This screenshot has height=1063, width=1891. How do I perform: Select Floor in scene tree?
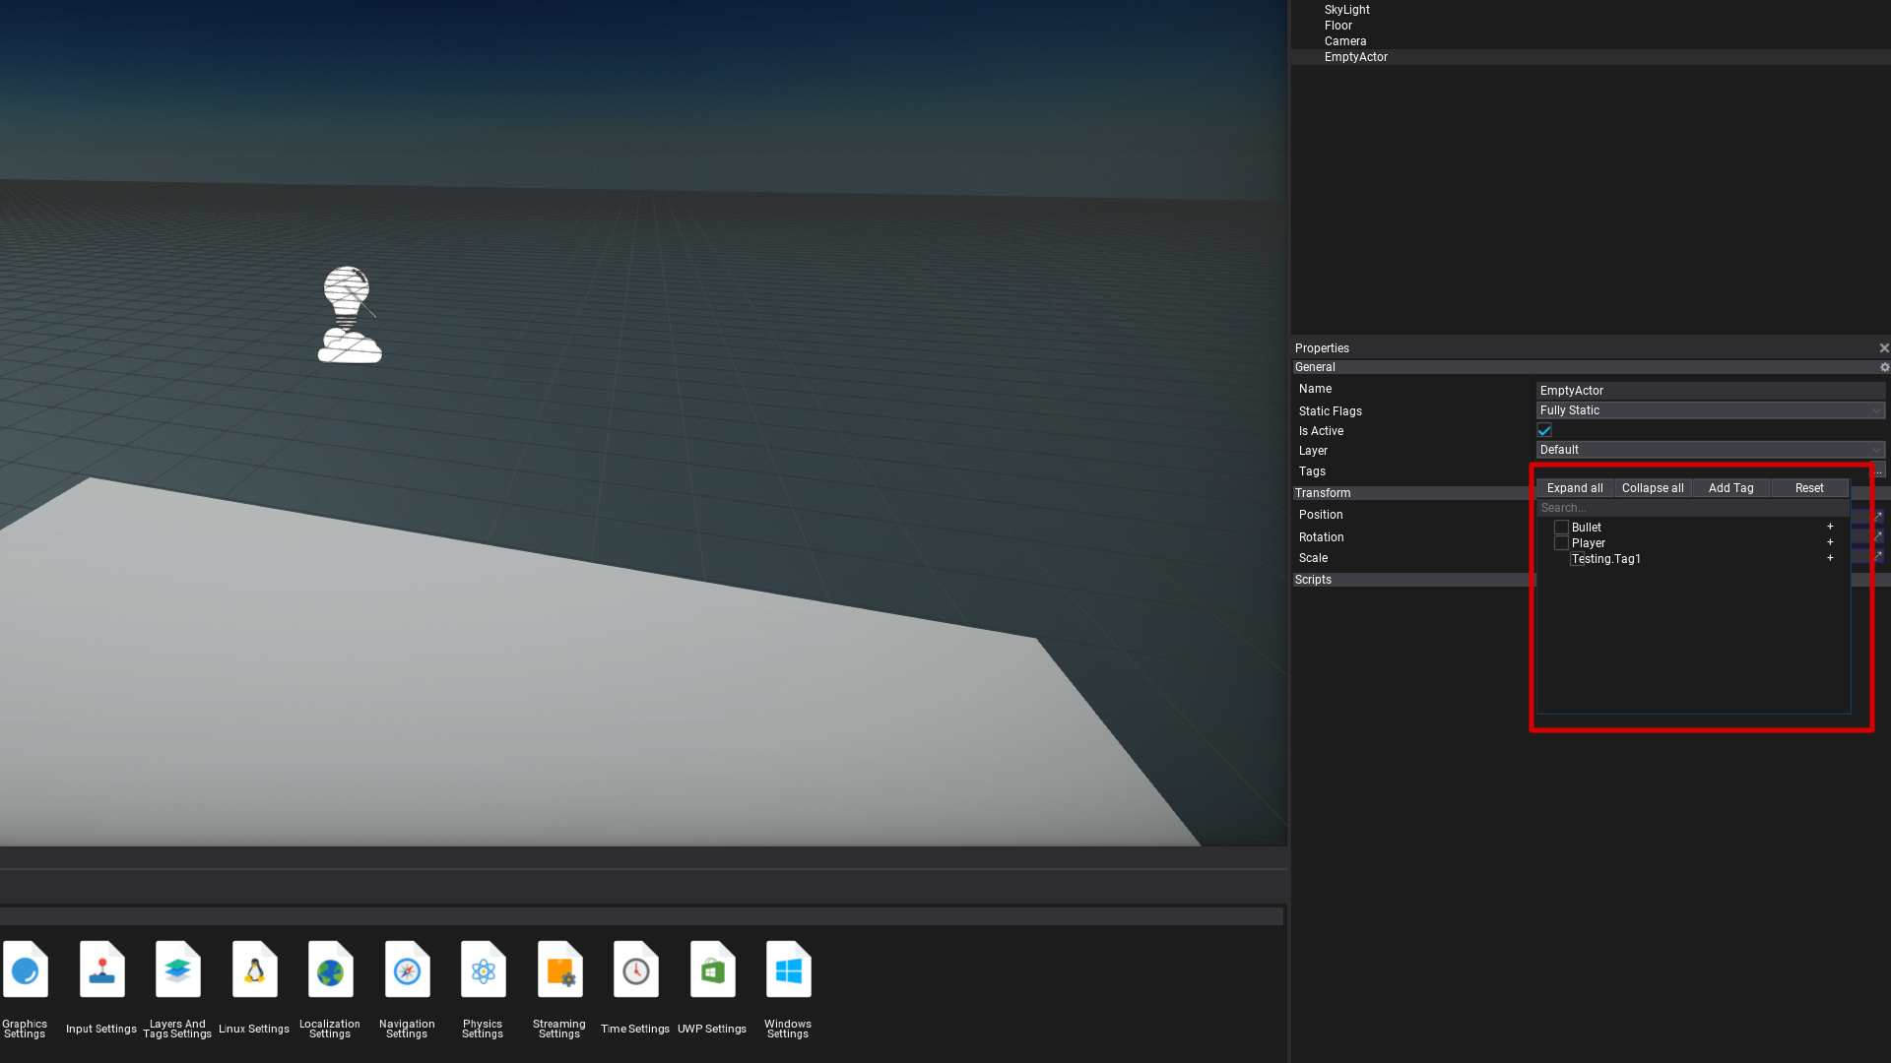(x=1337, y=26)
